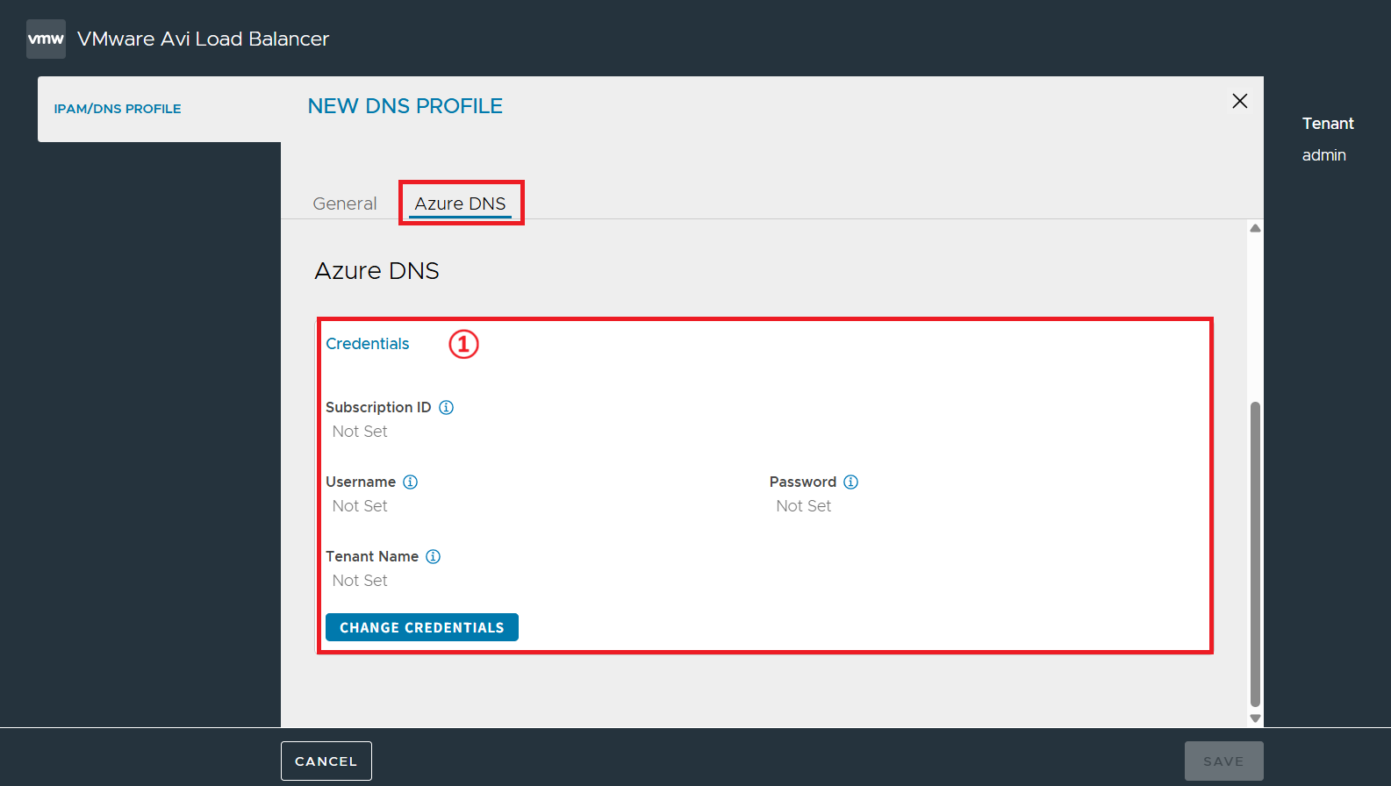Click the Change Credentials button
The image size is (1391, 786).
tap(422, 627)
